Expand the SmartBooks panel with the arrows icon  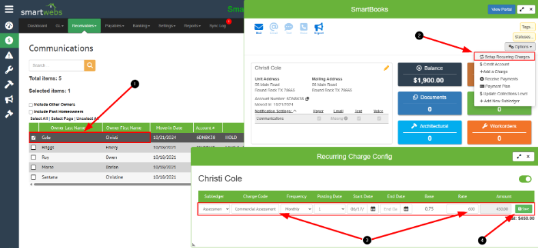(x=522, y=10)
